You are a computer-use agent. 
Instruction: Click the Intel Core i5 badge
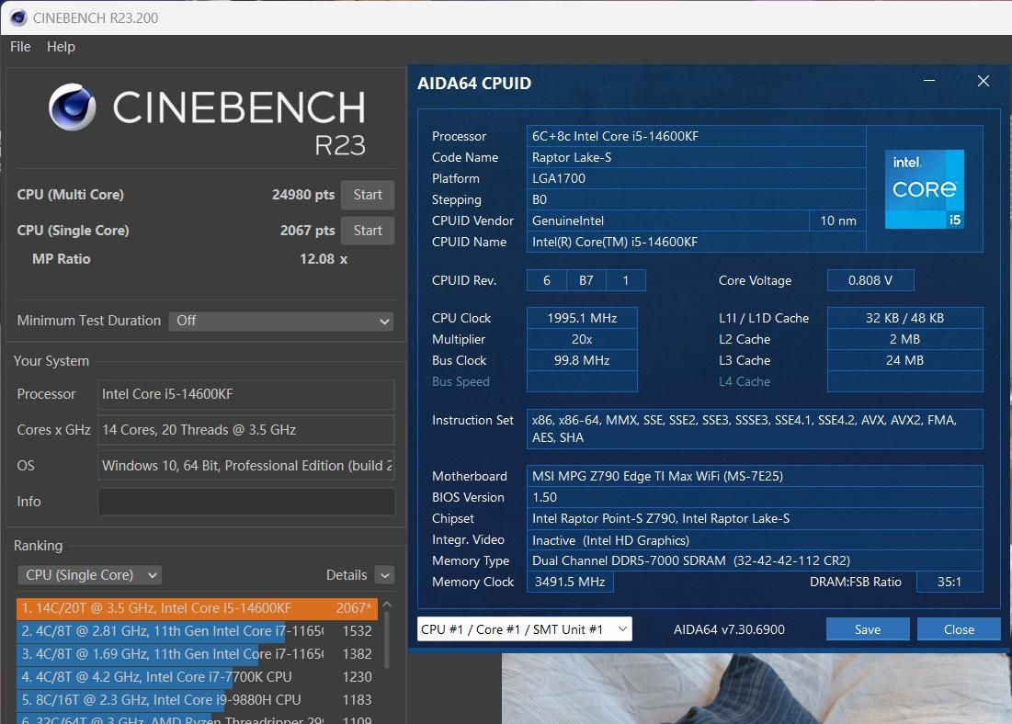924,188
